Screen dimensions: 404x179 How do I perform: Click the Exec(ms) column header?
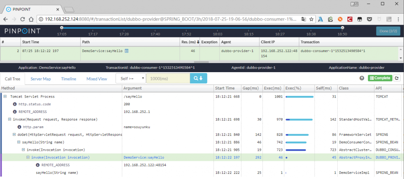(x=273, y=88)
